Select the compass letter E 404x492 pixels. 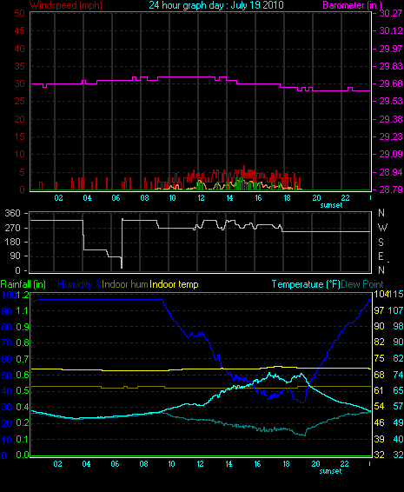pos(381,256)
